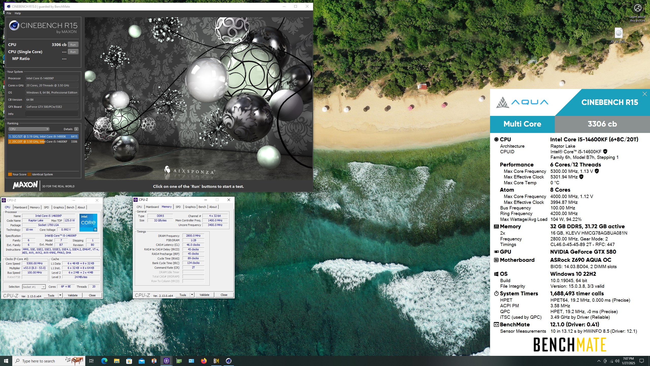Image resolution: width=650 pixels, height=366 pixels.
Task: Click the Max Effective Clock verified shield icon
Action: [x=581, y=177]
